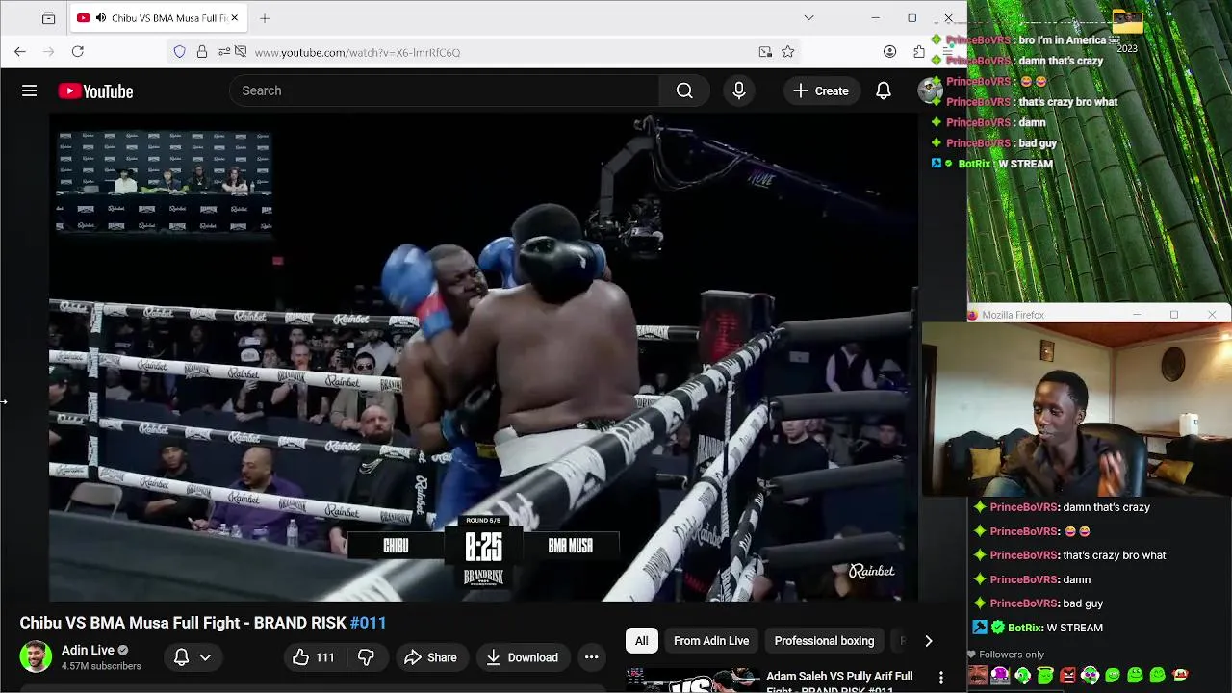Open Firefox account icon in toolbar
The width and height of the screenshot is (1232, 693).
[890, 52]
